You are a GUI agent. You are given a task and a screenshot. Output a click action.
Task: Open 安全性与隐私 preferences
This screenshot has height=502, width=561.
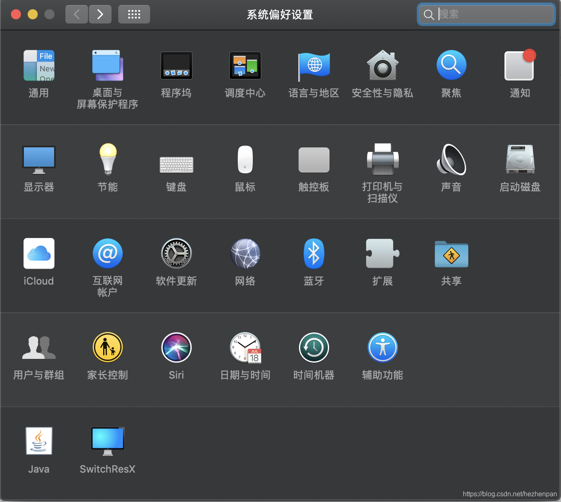pyautogui.click(x=383, y=65)
